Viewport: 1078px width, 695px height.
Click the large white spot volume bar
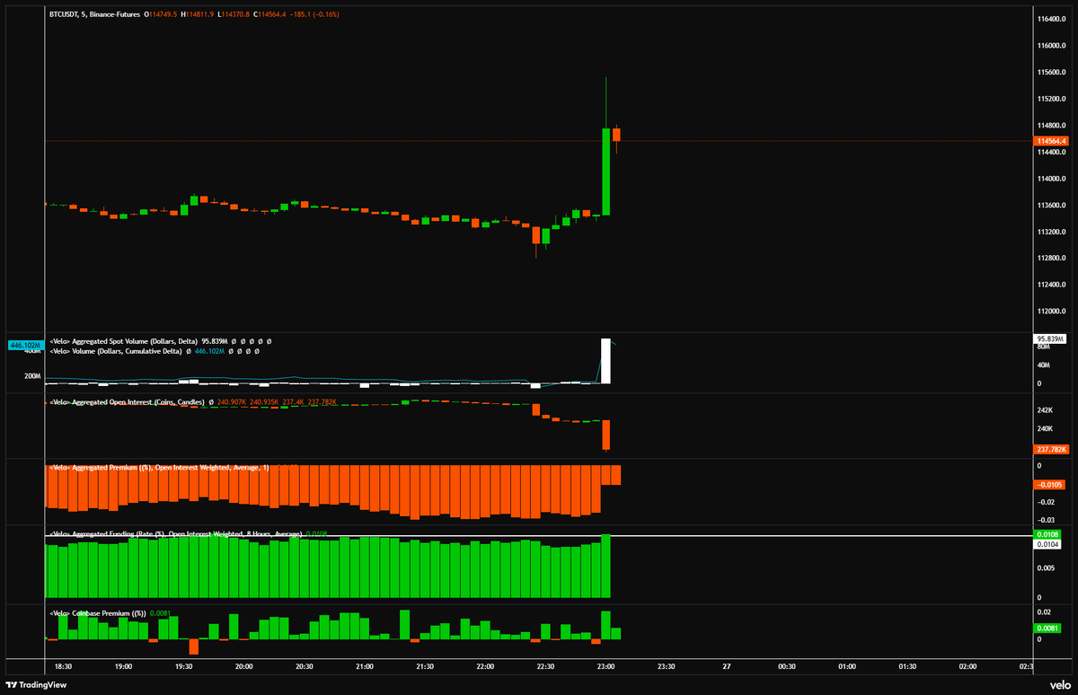[606, 361]
